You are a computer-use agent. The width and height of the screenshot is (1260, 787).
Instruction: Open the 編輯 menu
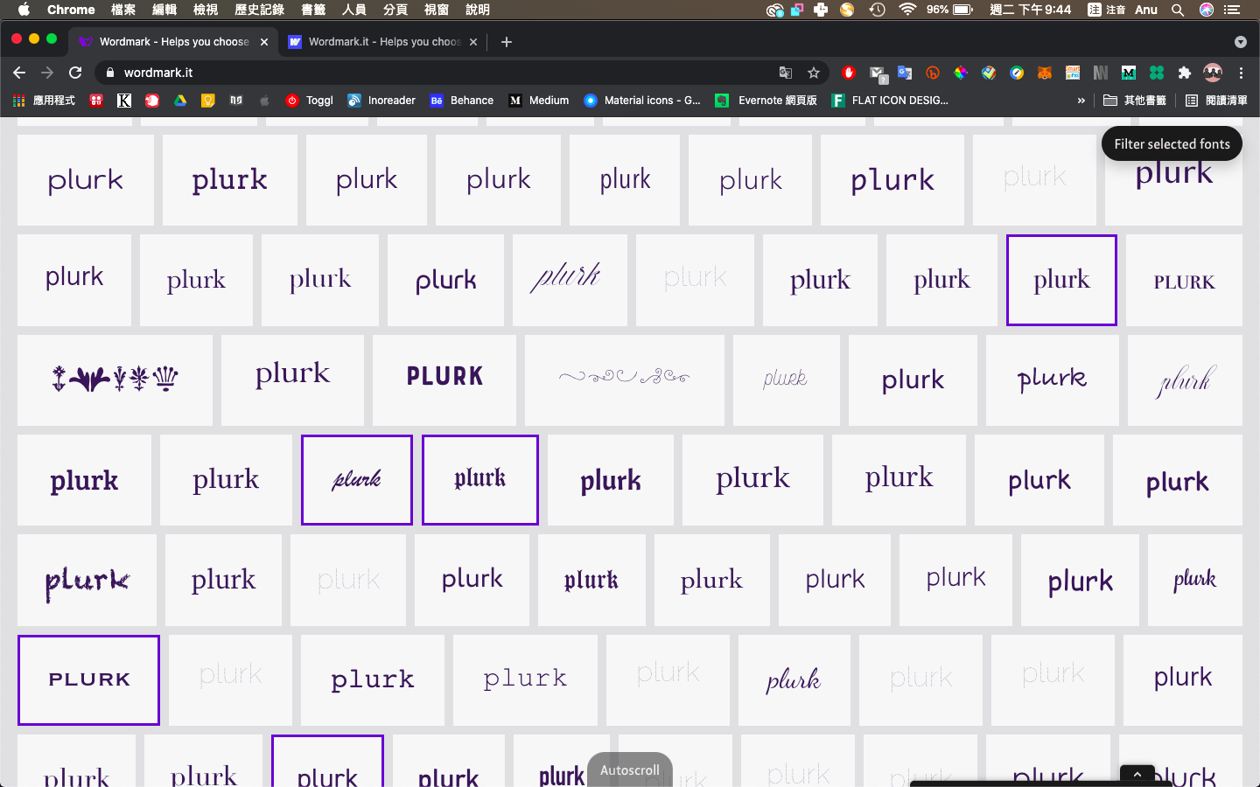pyautogui.click(x=164, y=10)
